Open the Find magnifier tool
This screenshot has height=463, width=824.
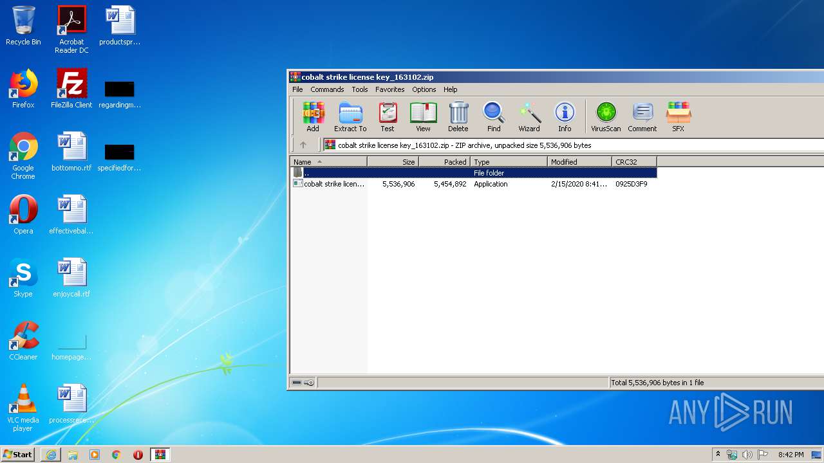pyautogui.click(x=494, y=117)
